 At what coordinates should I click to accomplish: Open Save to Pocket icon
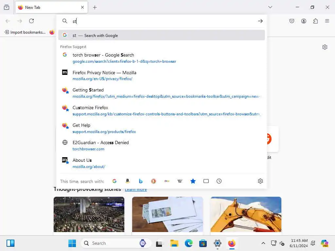[x=292, y=21]
